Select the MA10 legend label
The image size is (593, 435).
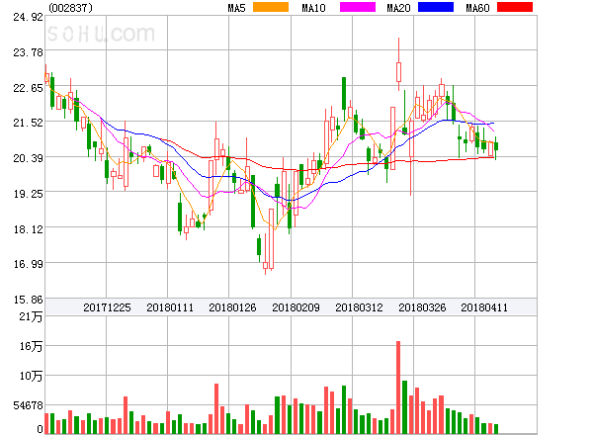(313, 8)
